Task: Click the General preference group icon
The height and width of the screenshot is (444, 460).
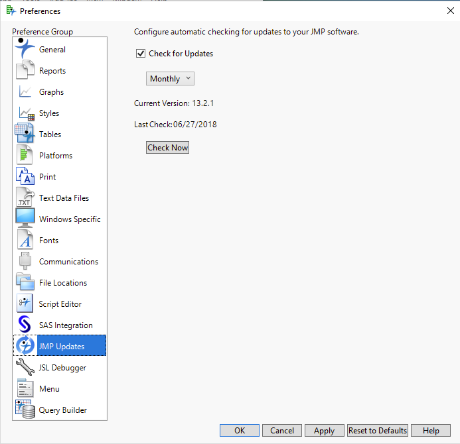Action: click(x=25, y=49)
